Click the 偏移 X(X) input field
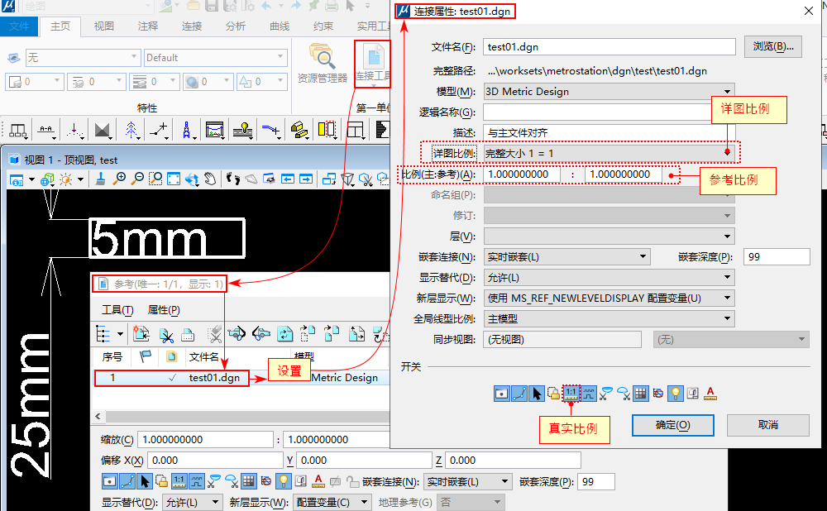This screenshot has height=511, width=827. [x=215, y=461]
